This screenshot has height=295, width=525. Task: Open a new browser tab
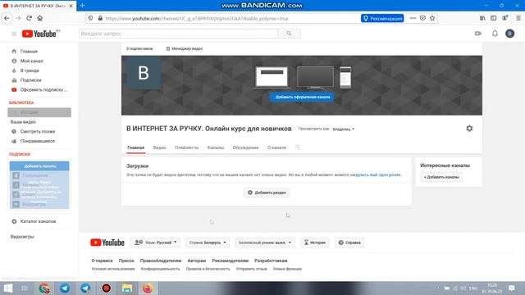tap(82, 6)
